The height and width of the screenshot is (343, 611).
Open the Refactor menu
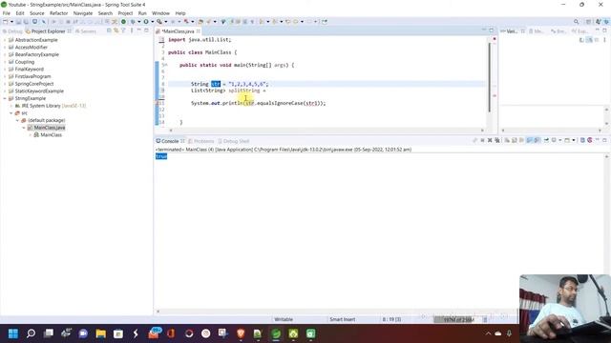[x=59, y=13]
